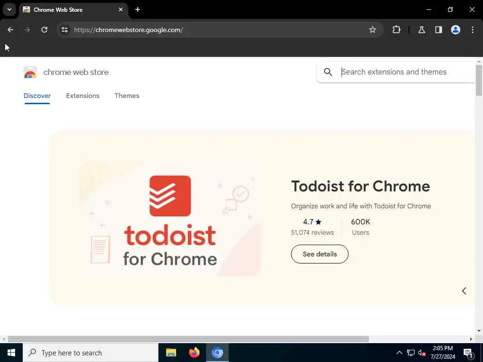Screen dimensions: 483x362
Task: Open Chrome Labs flask icon
Action: point(422,30)
